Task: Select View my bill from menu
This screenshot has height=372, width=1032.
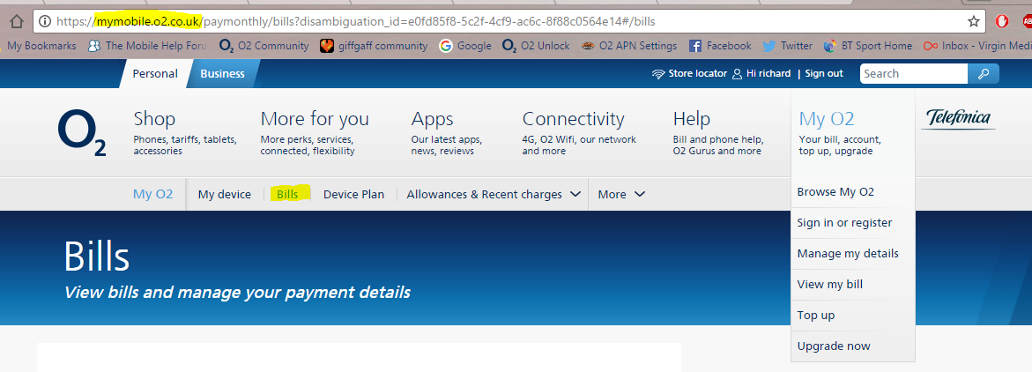Action: coord(829,284)
